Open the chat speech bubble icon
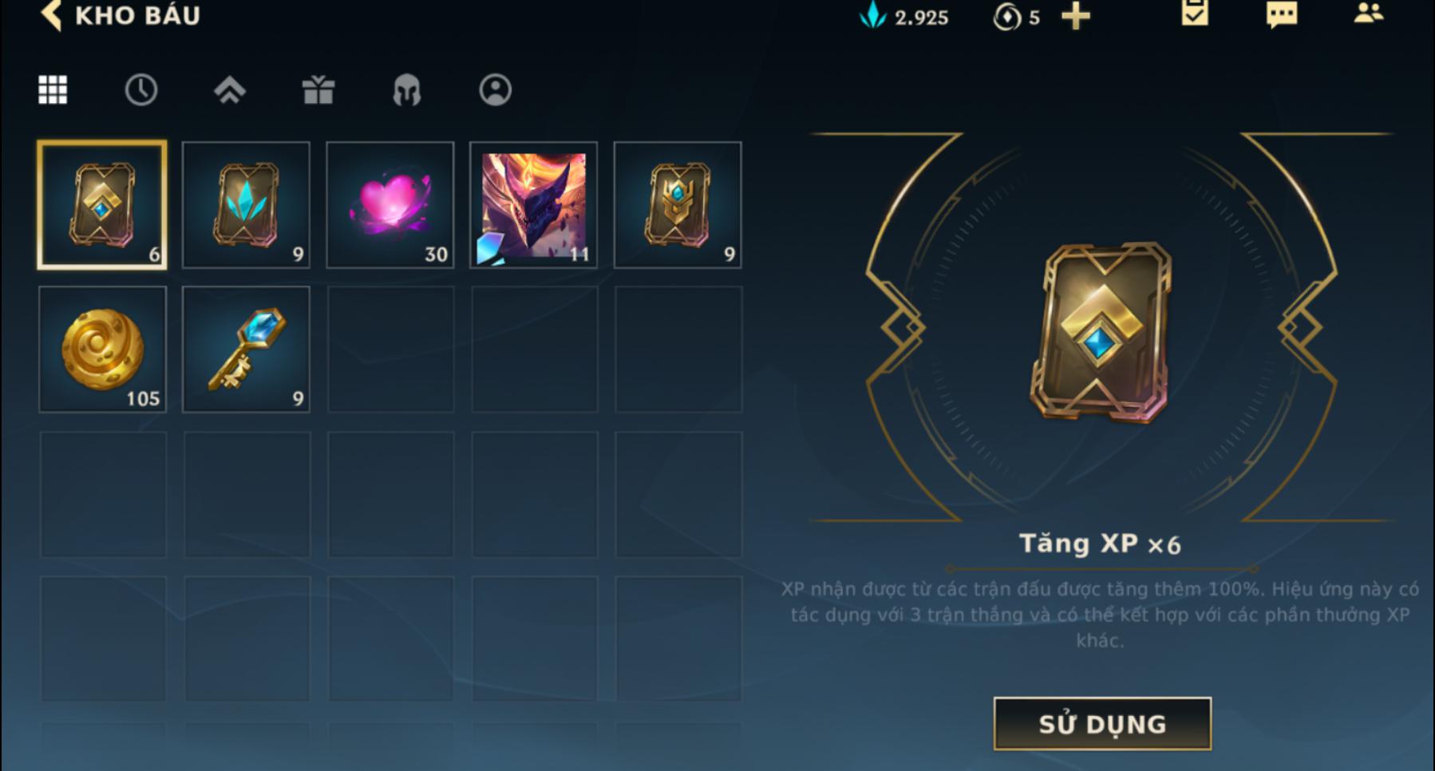Image resolution: width=1435 pixels, height=771 pixels. point(1282,14)
